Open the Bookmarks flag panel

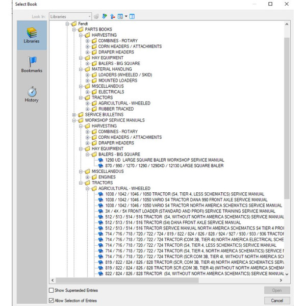(32, 64)
